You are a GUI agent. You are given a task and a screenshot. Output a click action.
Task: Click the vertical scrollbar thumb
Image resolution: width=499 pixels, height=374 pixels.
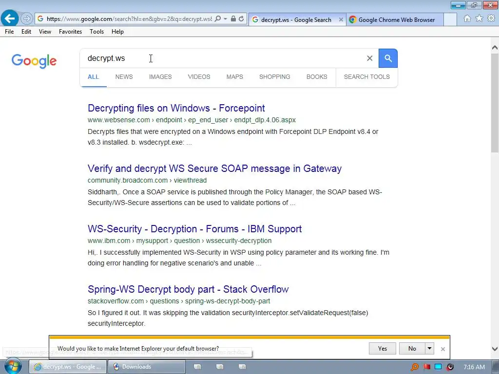click(x=495, y=103)
